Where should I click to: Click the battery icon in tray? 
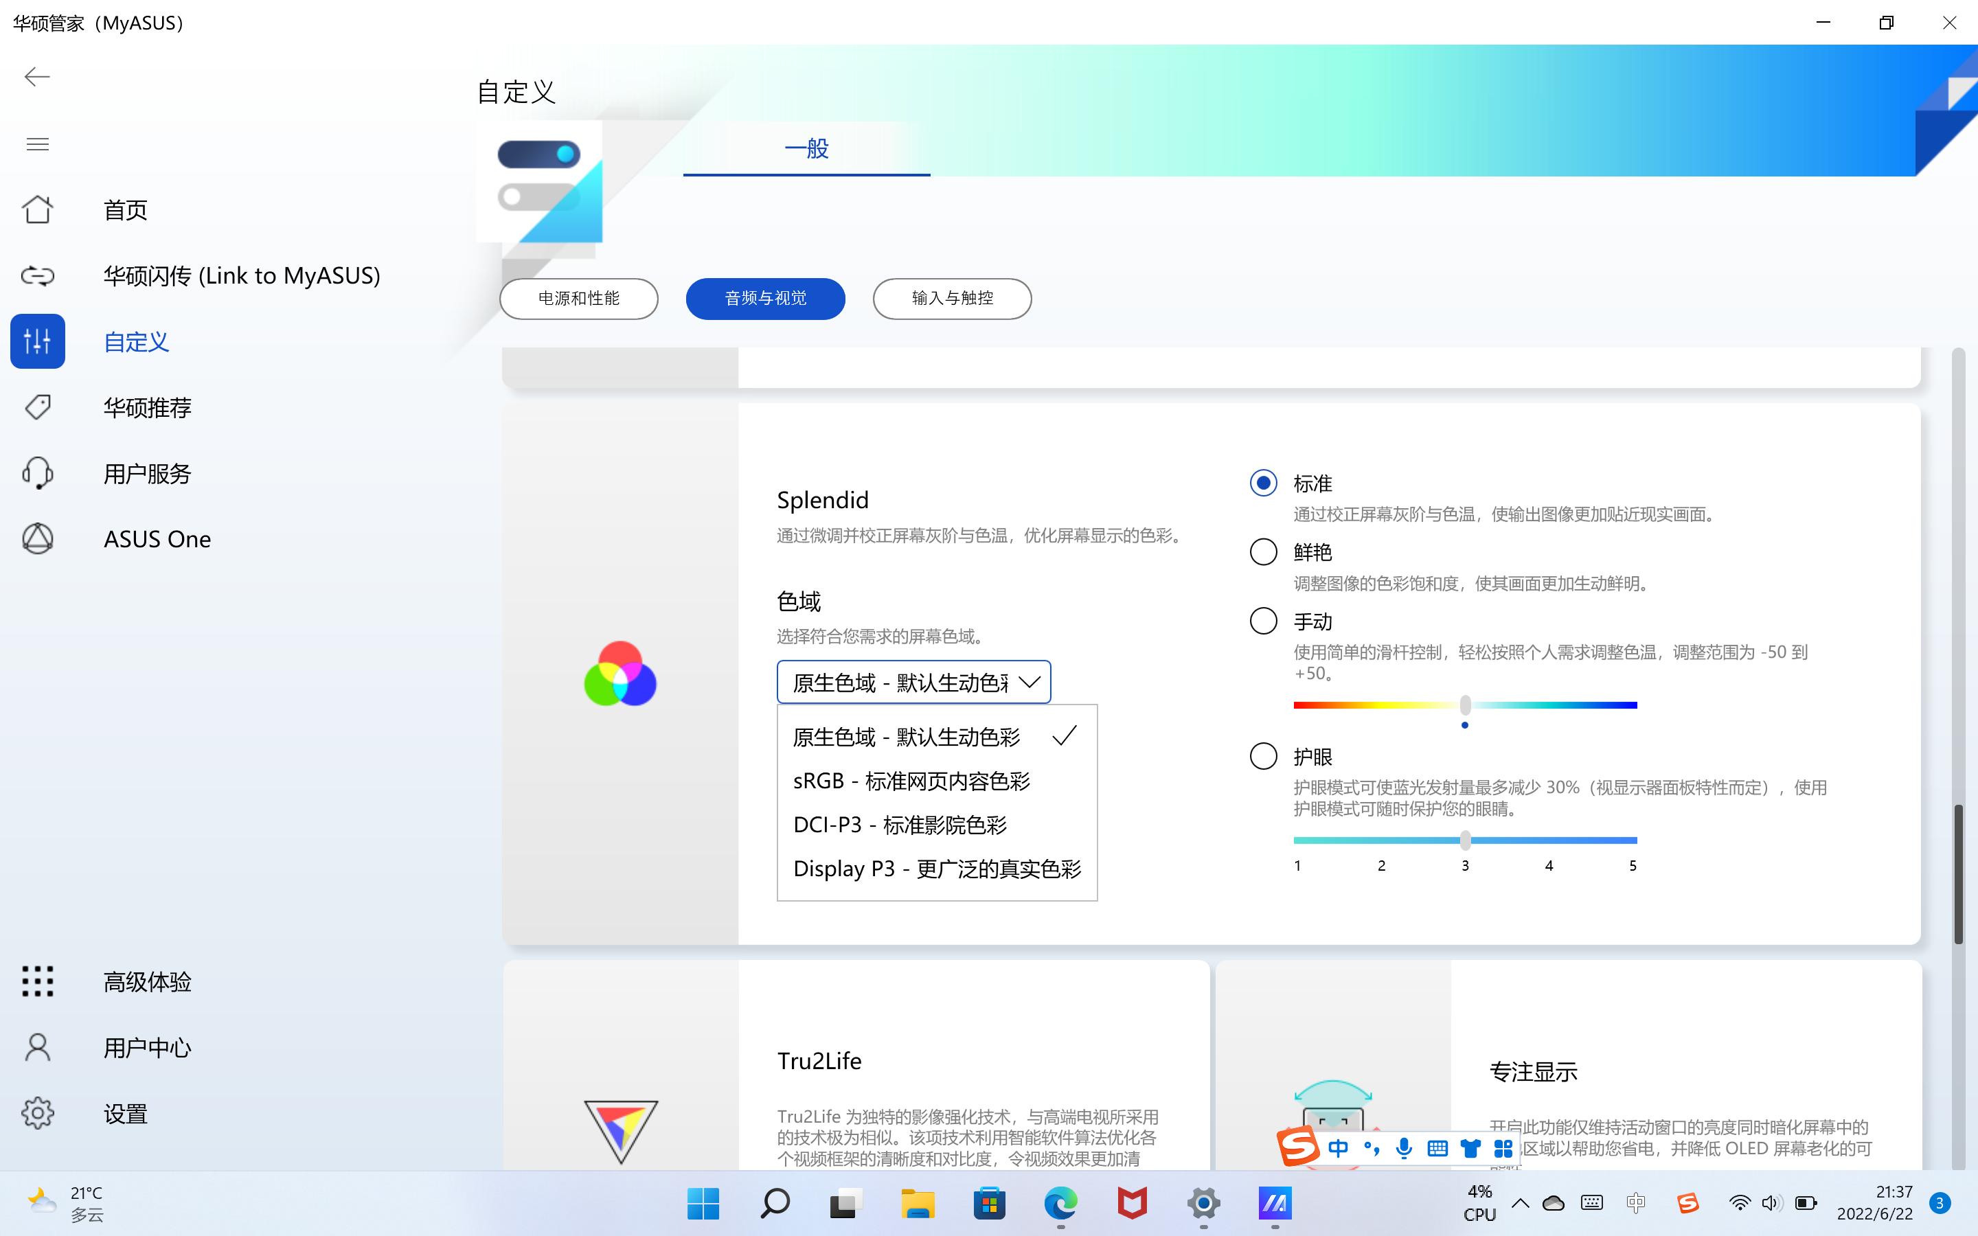1806,1202
